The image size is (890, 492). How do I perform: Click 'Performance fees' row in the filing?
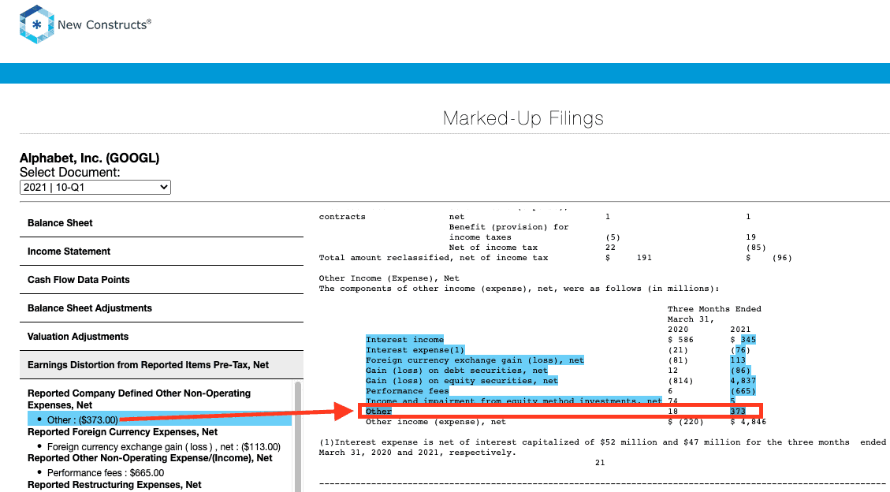(407, 391)
